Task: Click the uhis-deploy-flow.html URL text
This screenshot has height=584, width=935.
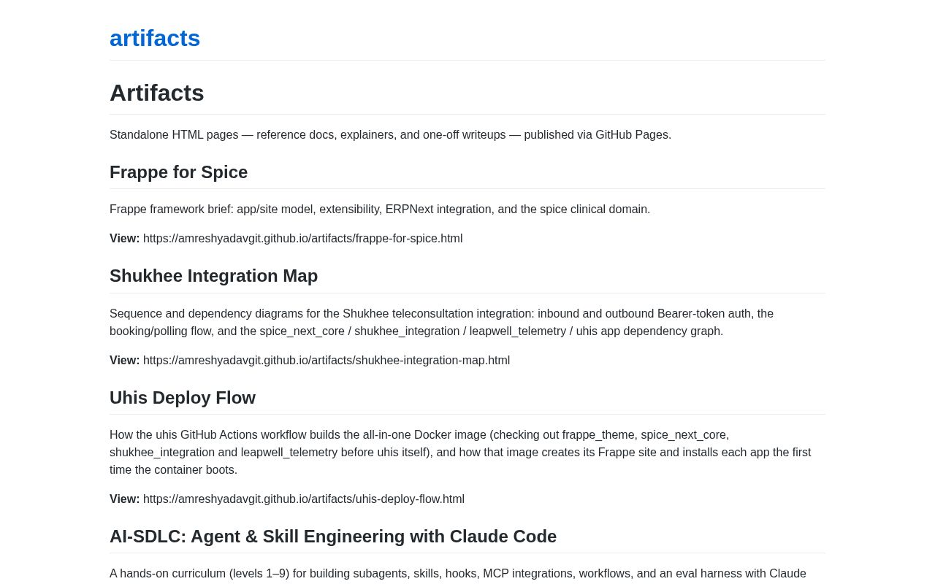Action: 304,499
